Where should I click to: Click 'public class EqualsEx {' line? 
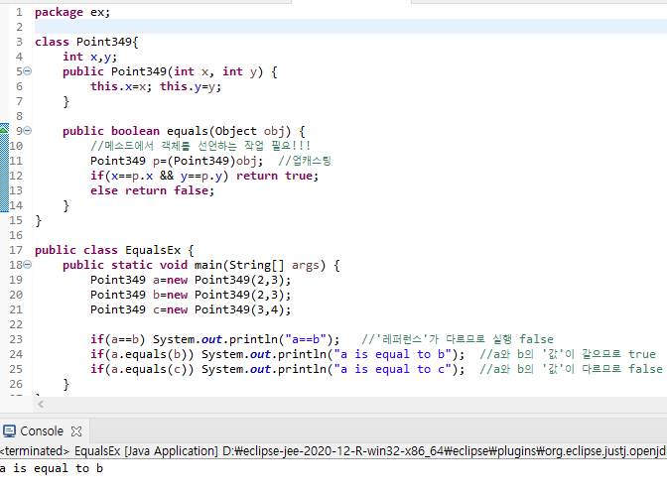(x=114, y=250)
